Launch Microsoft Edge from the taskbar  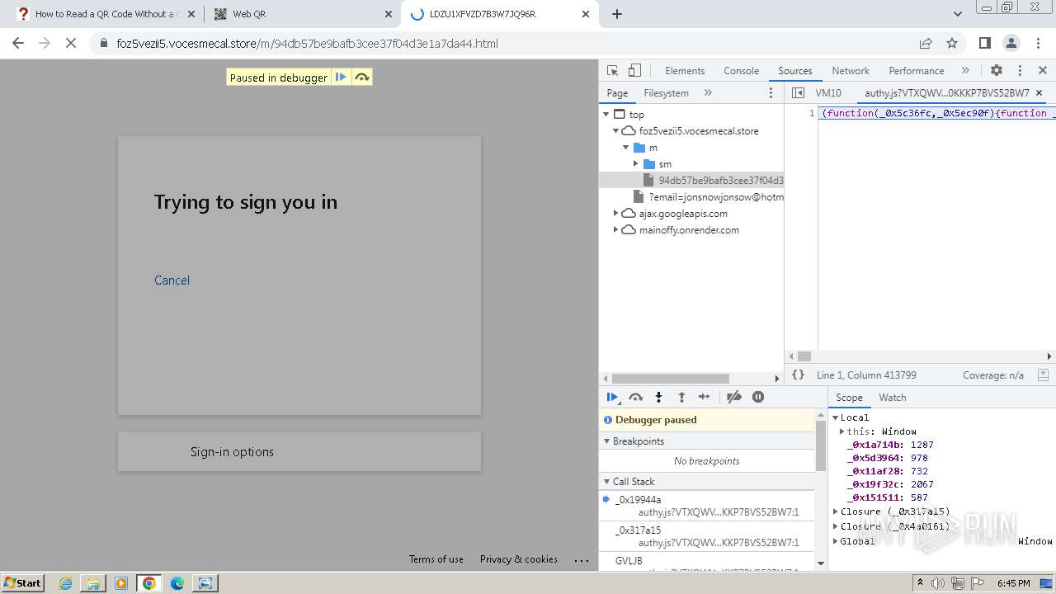[x=177, y=583]
